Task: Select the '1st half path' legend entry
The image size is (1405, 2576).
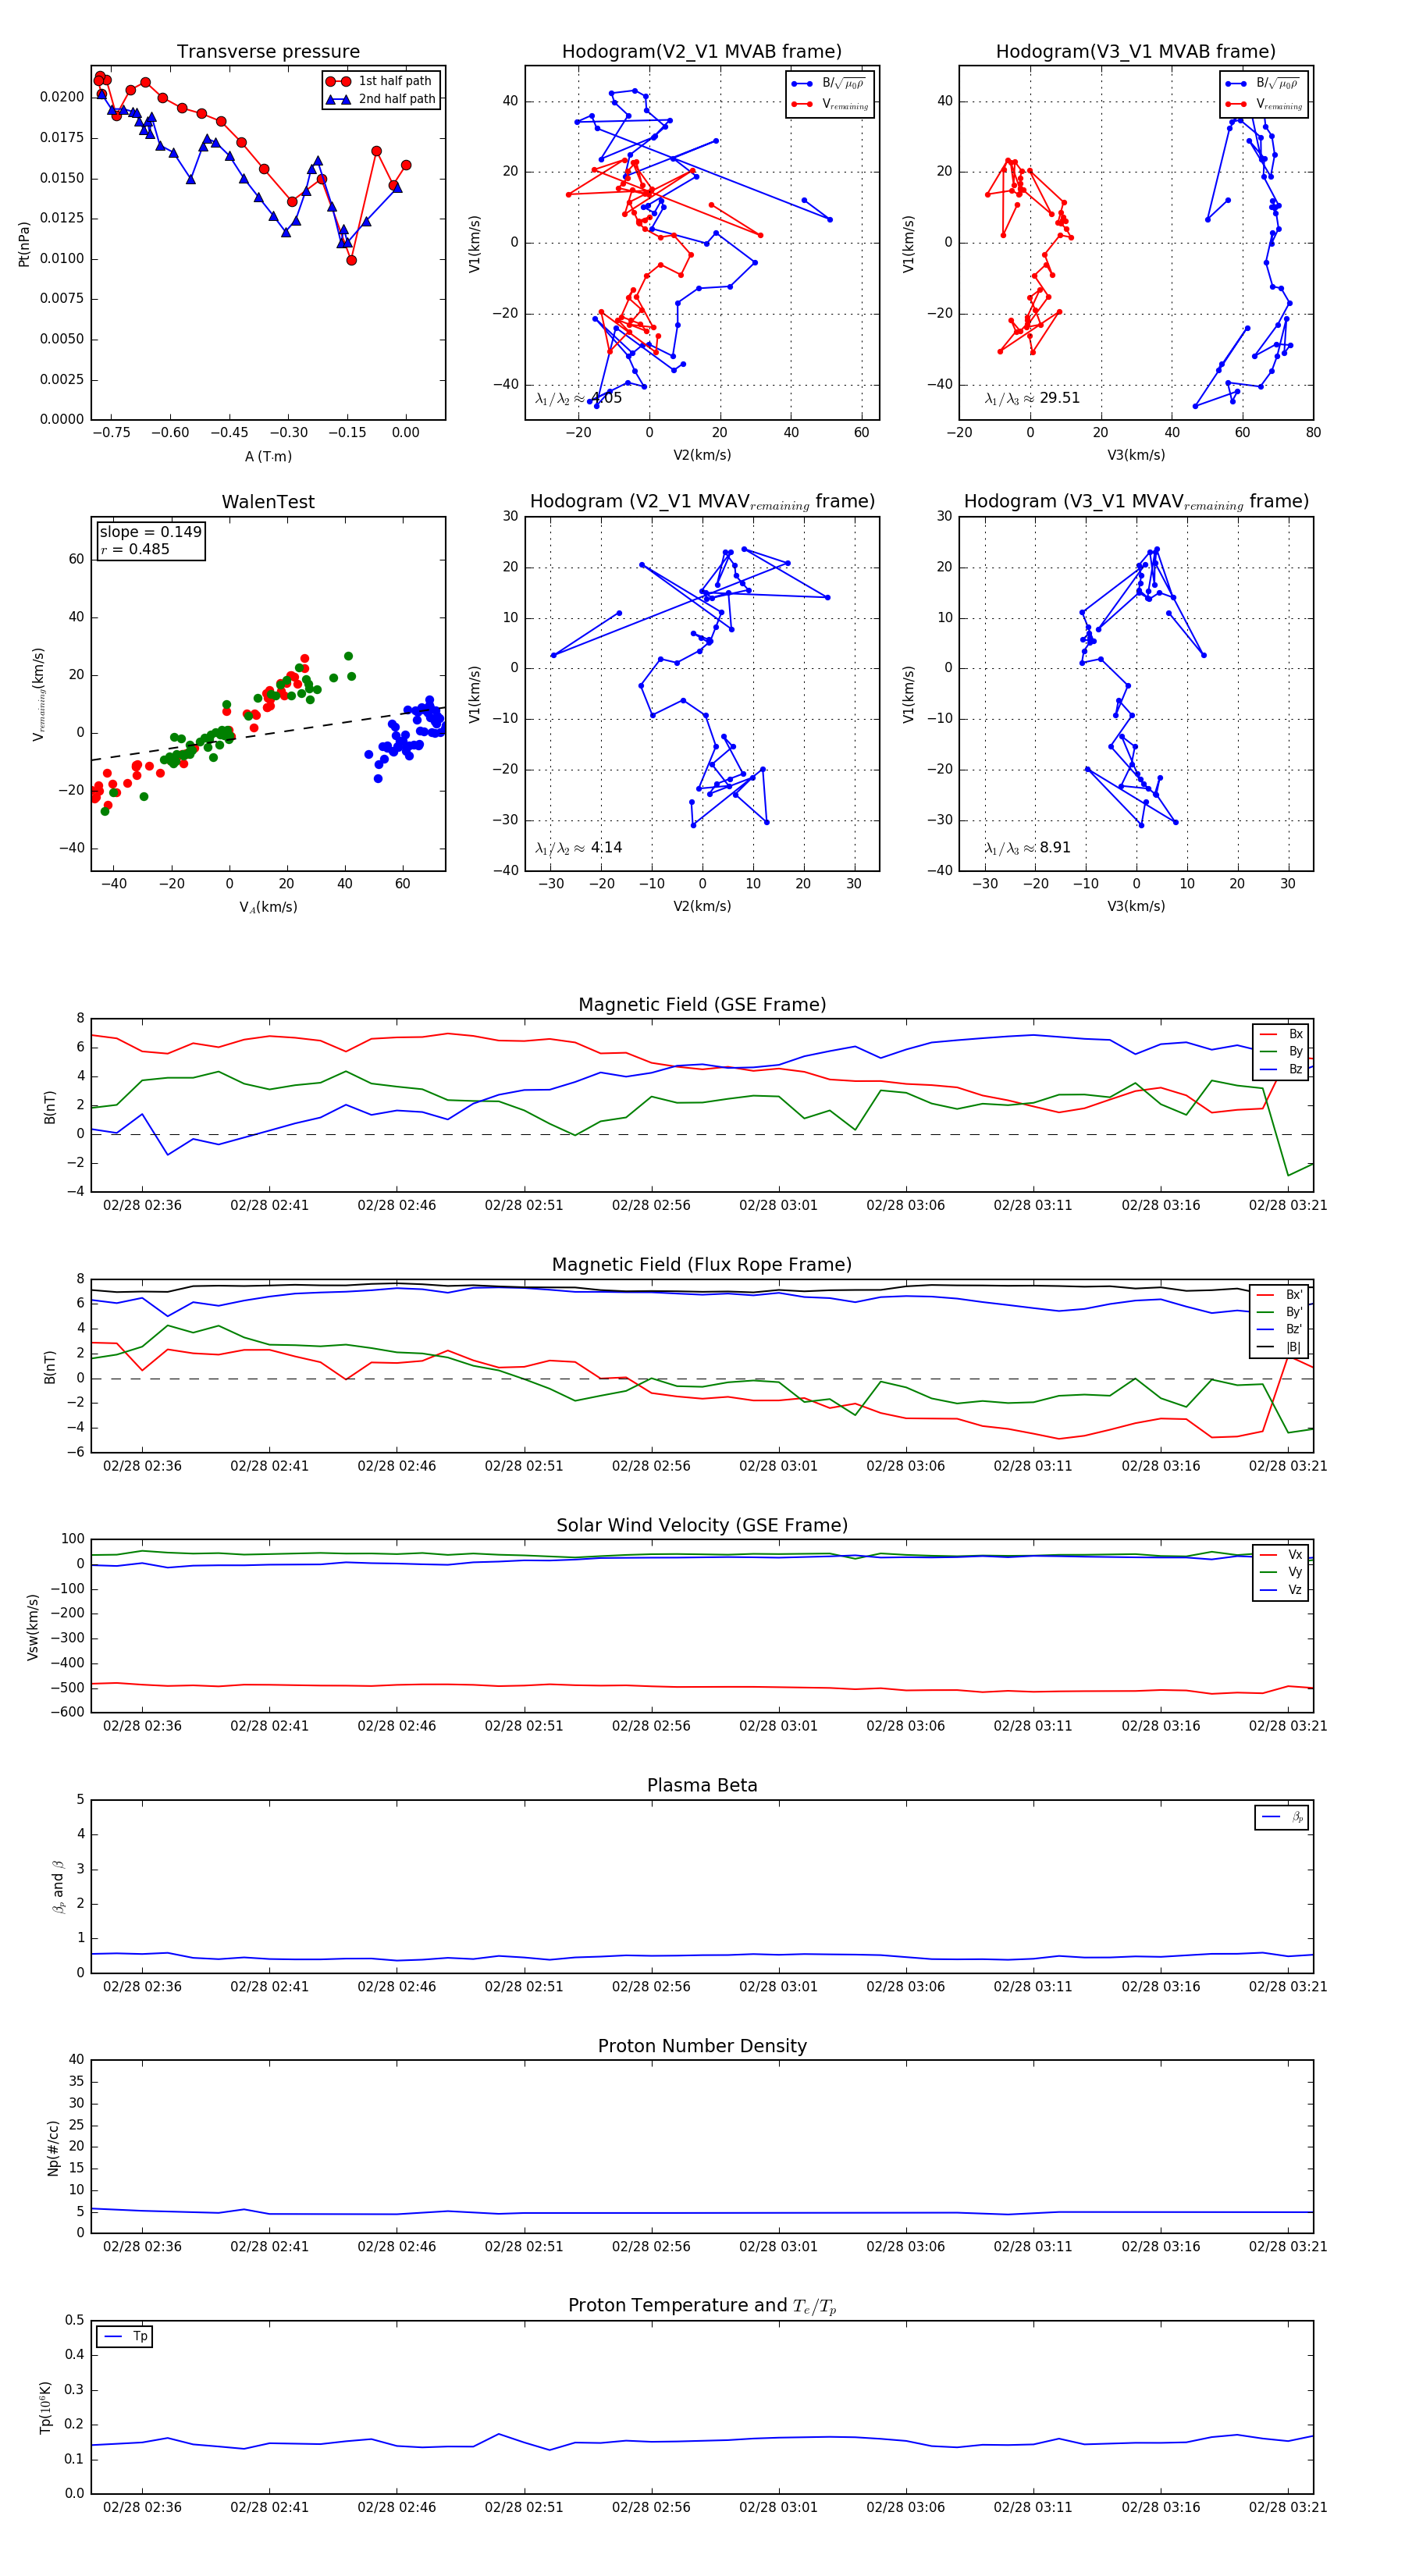Action: click(381, 81)
